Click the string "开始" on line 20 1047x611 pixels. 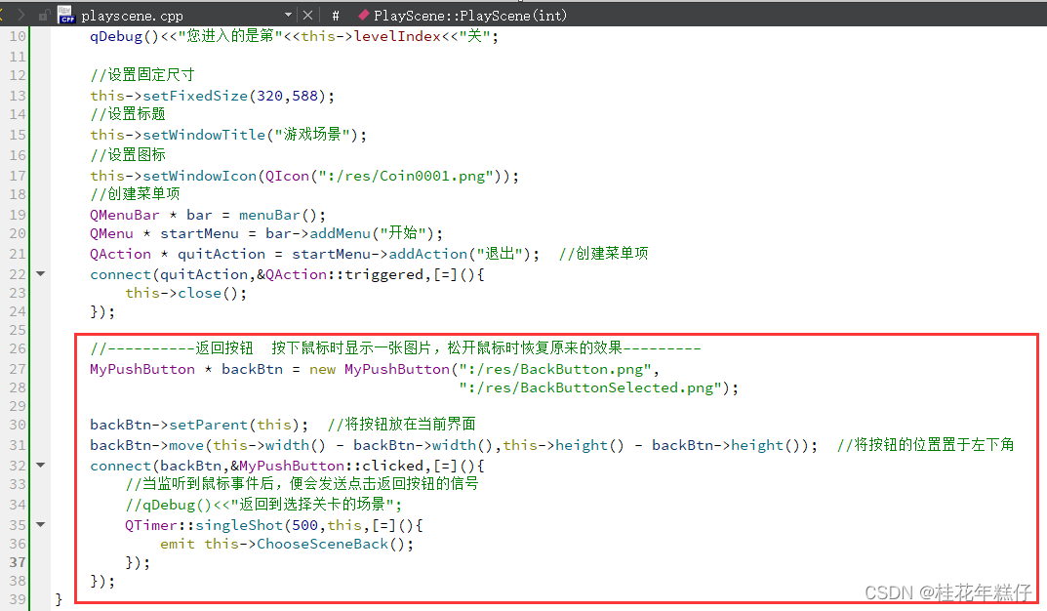click(x=403, y=233)
